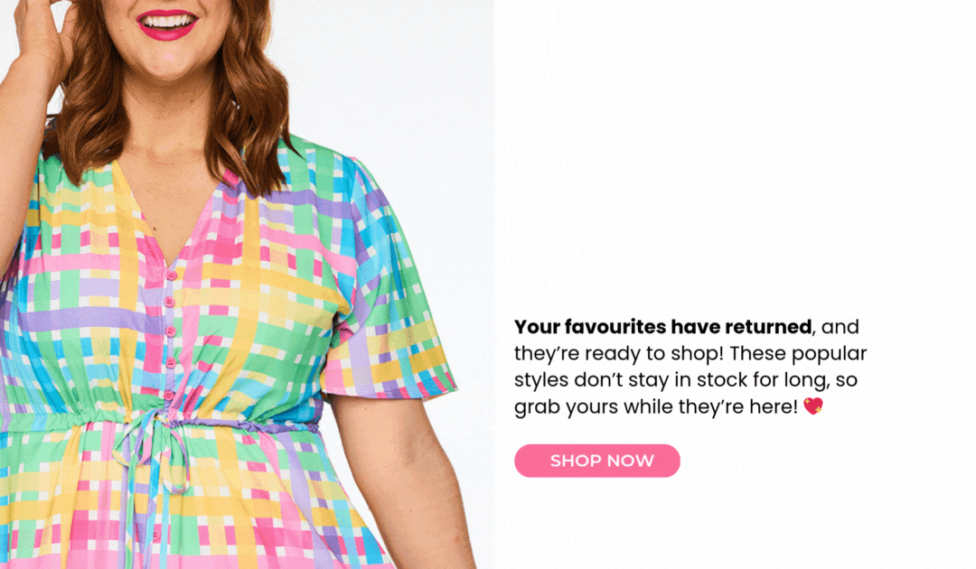The height and width of the screenshot is (569, 976).
Task: Click the sparkling heart emoji
Action: point(813,406)
